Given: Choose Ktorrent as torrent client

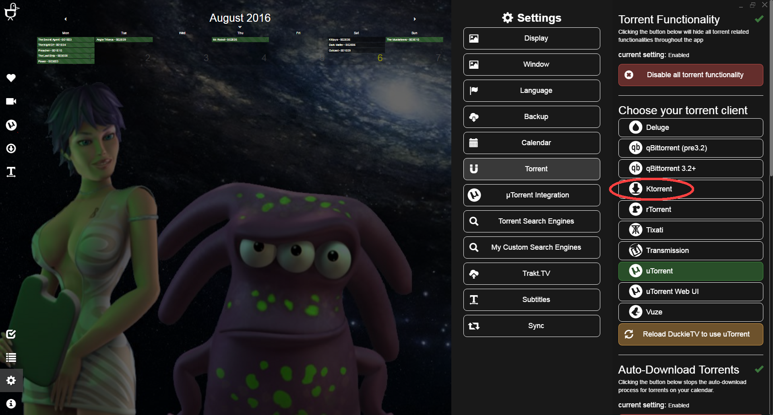Looking at the screenshot, I should click(691, 189).
